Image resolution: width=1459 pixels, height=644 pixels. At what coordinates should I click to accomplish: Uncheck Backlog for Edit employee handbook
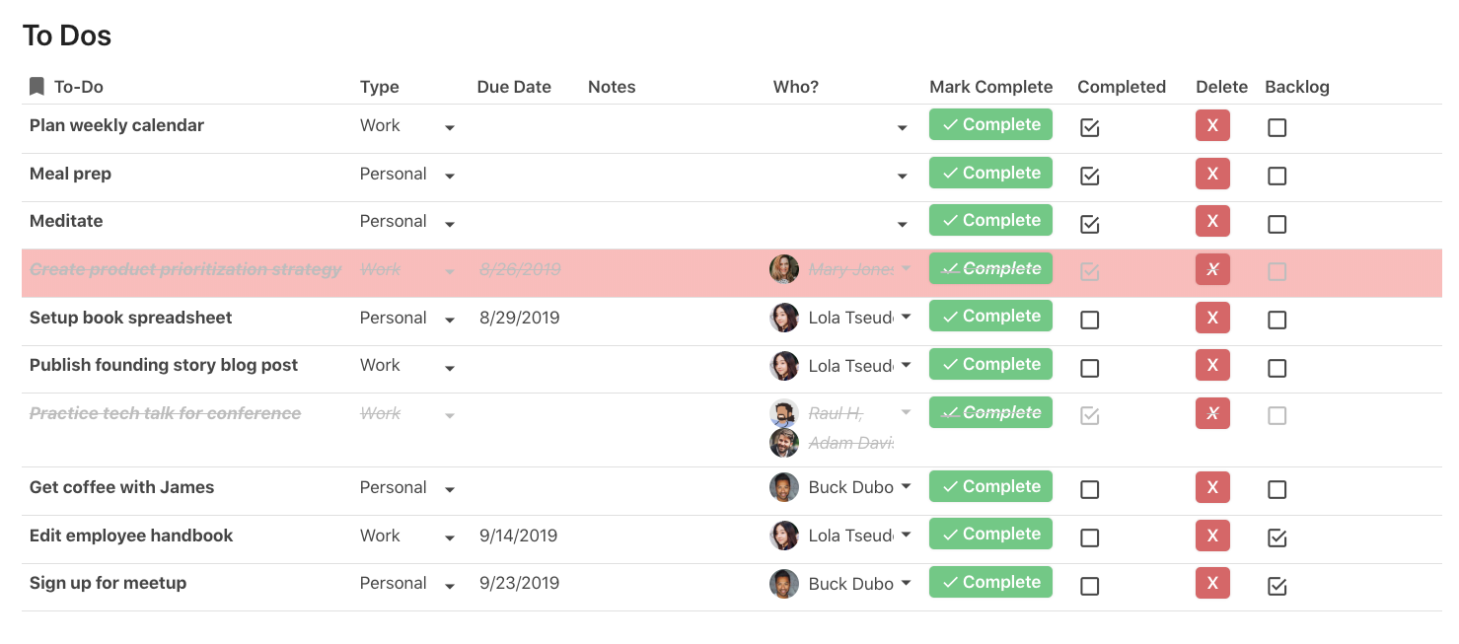click(x=1277, y=537)
